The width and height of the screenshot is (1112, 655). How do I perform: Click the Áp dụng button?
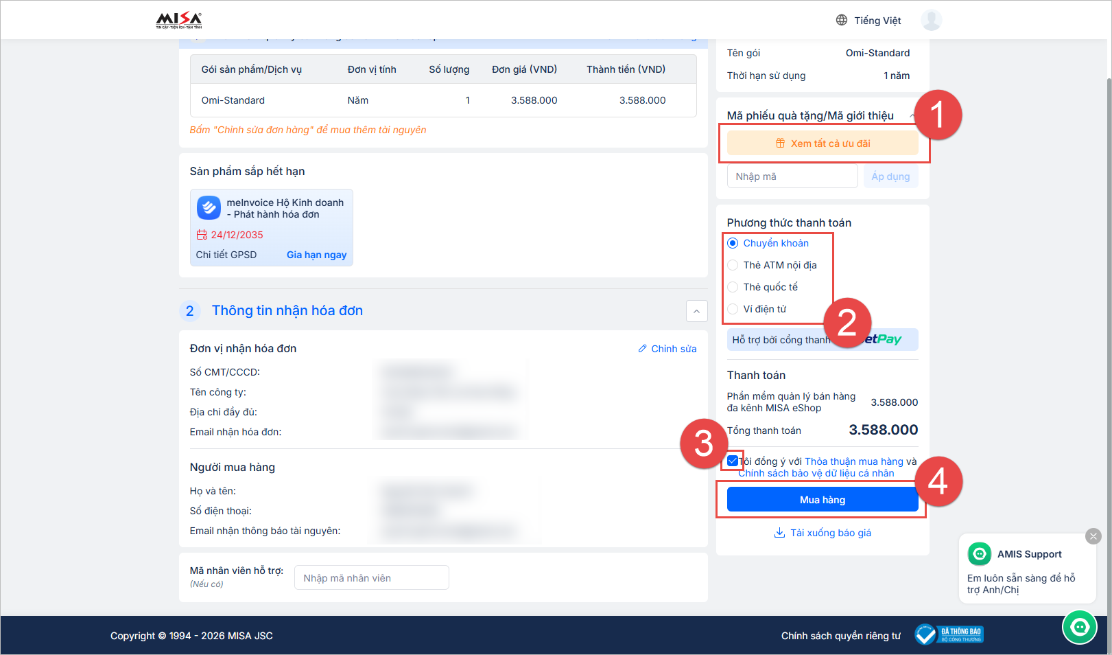tap(890, 176)
